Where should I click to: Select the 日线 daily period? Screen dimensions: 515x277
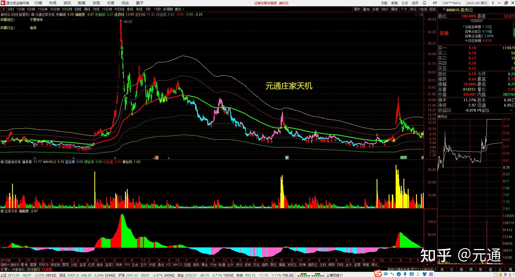click(x=78, y=9)
